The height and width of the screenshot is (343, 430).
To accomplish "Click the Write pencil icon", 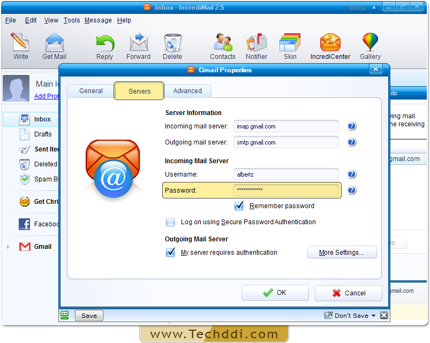I will tap(20, 42).
